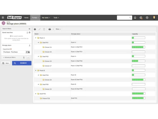Open the clock alert icon in header
The width and height of the screenshot is (158, 119).
(141, 18)
